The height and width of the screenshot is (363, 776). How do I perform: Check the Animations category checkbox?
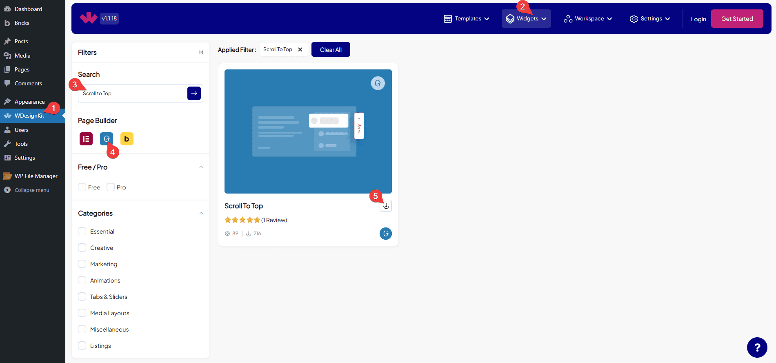(x=82, y=280)
